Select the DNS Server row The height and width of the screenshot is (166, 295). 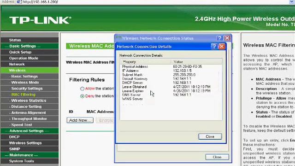(x=171, y=95)
